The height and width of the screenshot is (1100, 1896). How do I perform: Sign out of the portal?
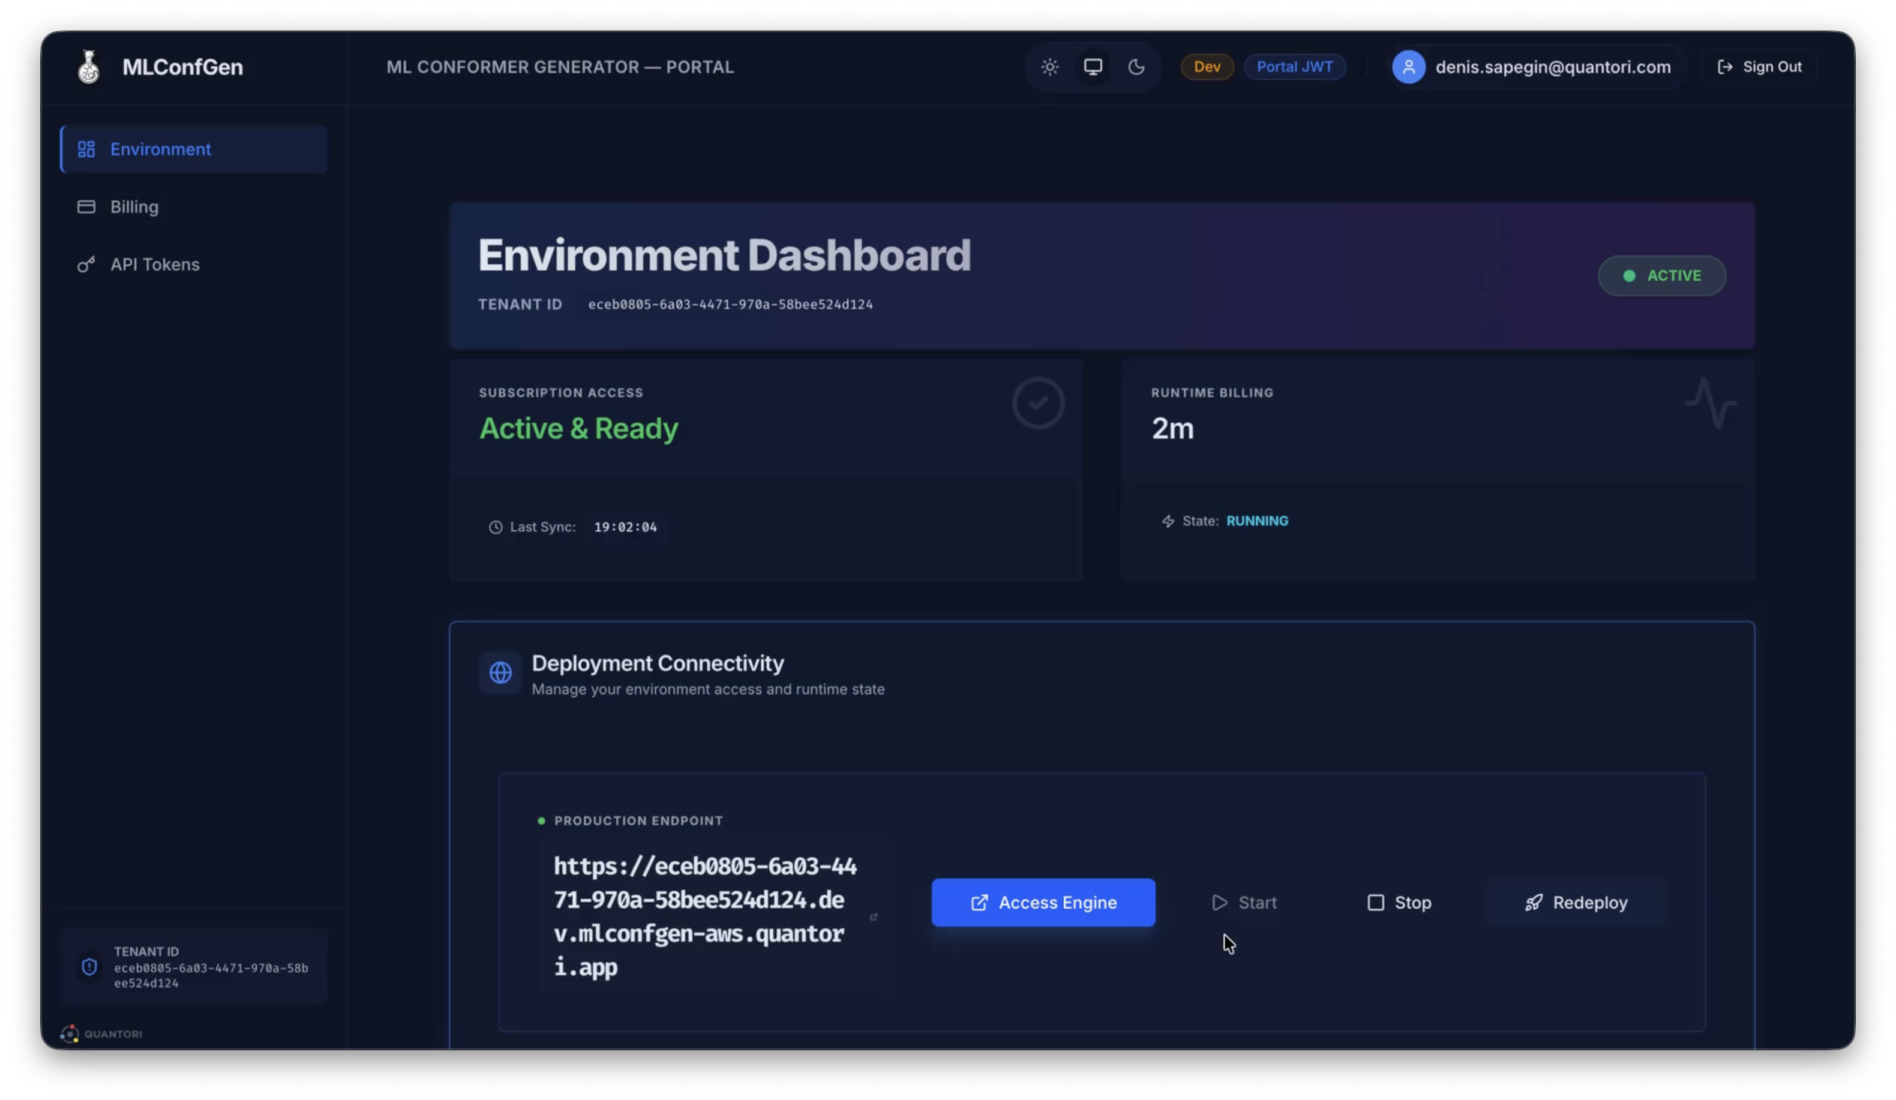1759,67
